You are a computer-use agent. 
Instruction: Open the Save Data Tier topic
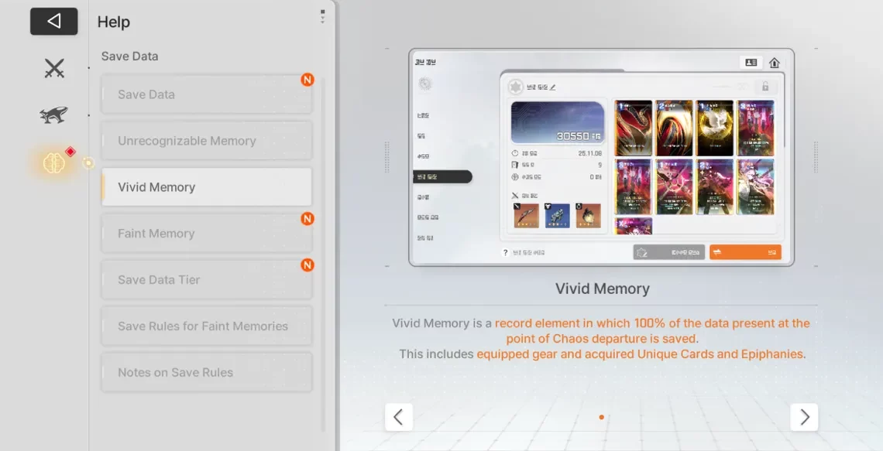click(206, 280)
